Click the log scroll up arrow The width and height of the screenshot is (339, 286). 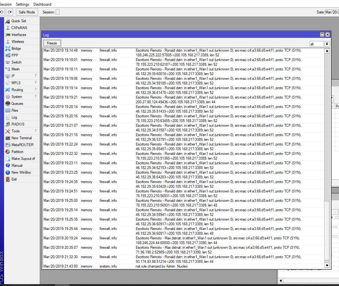point(327,51)
